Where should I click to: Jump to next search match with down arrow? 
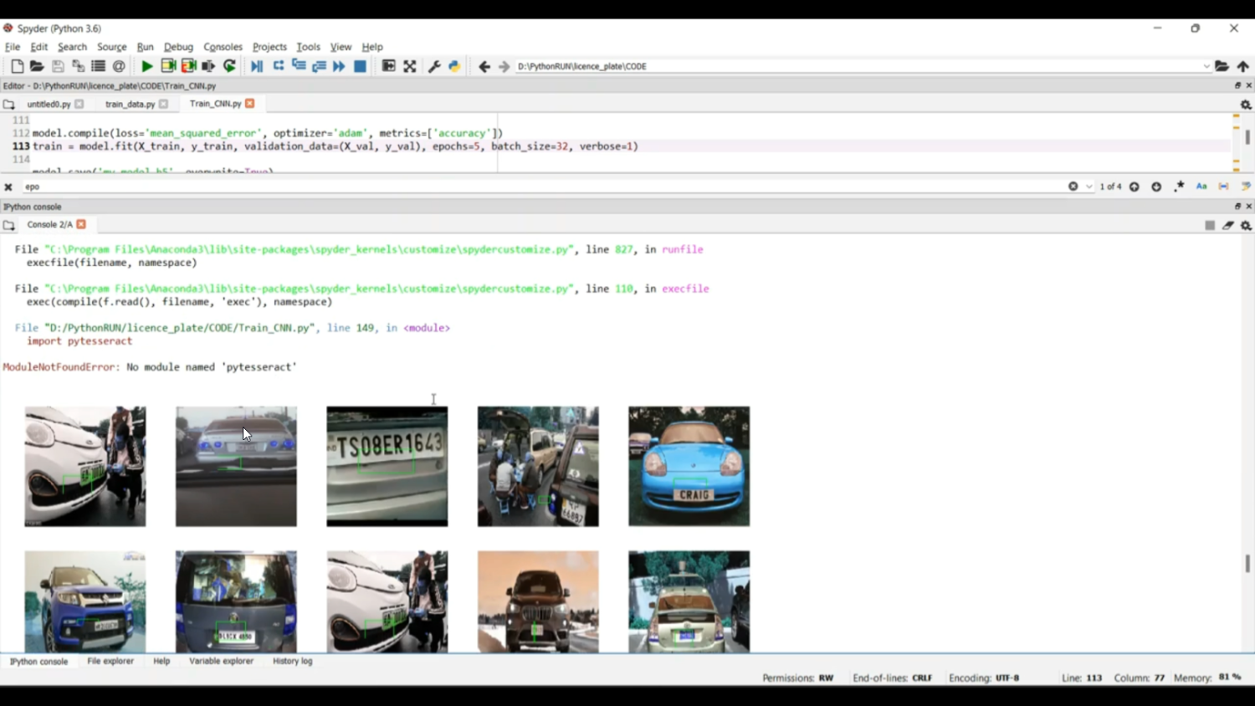point(1156,186)
